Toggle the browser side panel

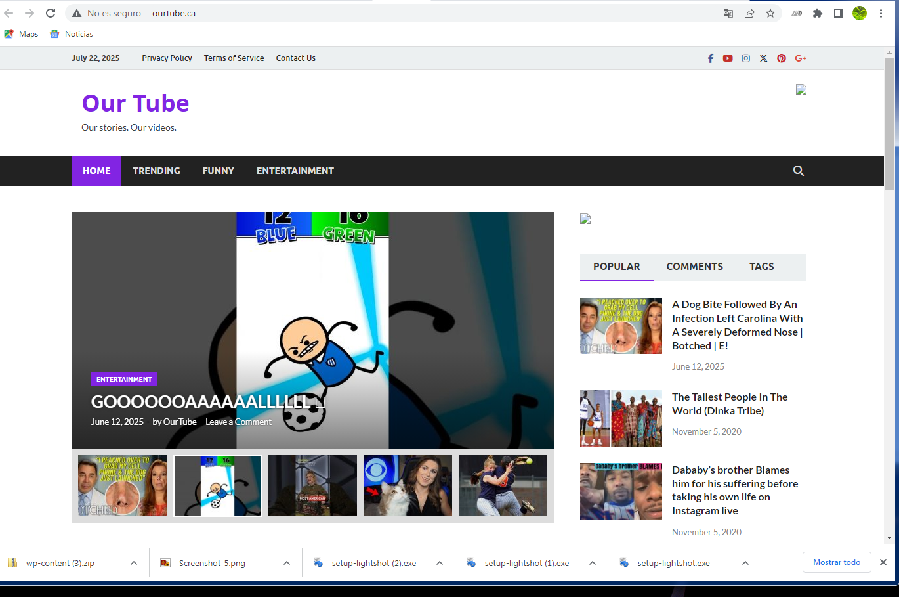pyautogui.click(x=838, y=13)
